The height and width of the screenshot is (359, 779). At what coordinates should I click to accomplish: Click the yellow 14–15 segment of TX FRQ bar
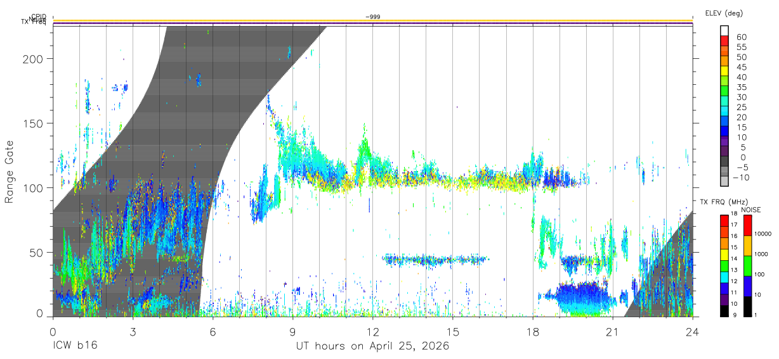coord(724,254)
